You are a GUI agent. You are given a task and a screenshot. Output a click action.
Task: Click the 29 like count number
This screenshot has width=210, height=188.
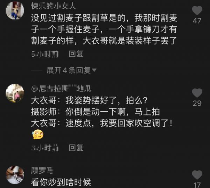197,103
